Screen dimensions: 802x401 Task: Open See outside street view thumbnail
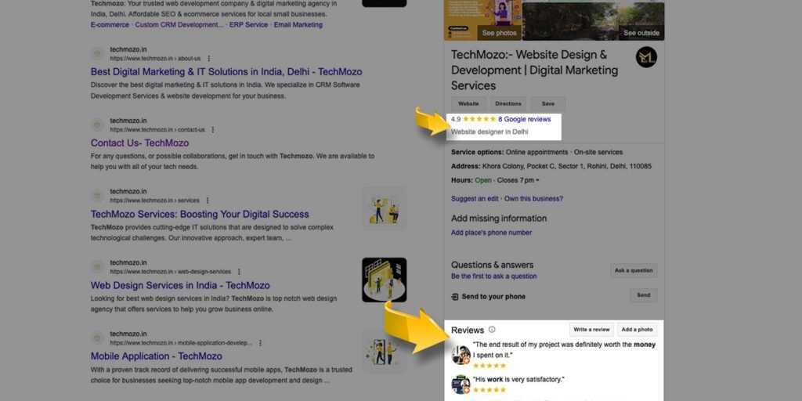click(x=594, y=21)
